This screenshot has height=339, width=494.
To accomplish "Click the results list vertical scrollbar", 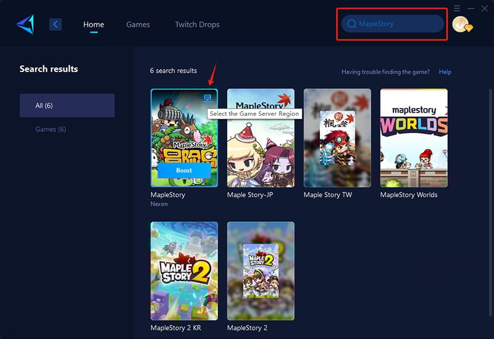I will pos(490,202).
